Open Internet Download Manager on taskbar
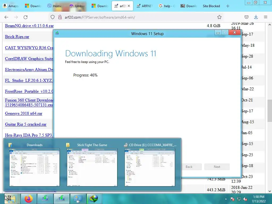Image resolution: width=272 pixels, height=204 pixels. click(94, 199)
